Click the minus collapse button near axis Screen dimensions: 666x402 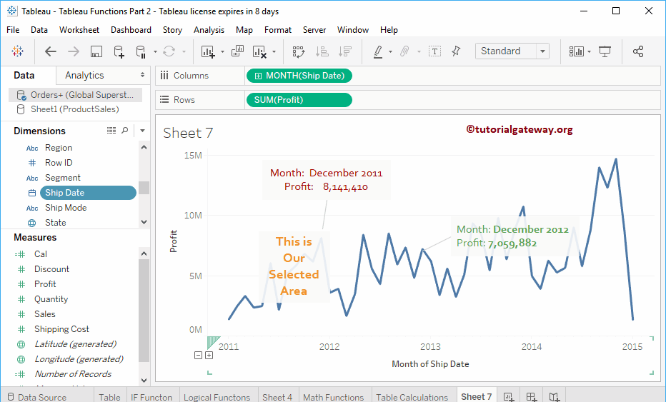coord(198,356)
